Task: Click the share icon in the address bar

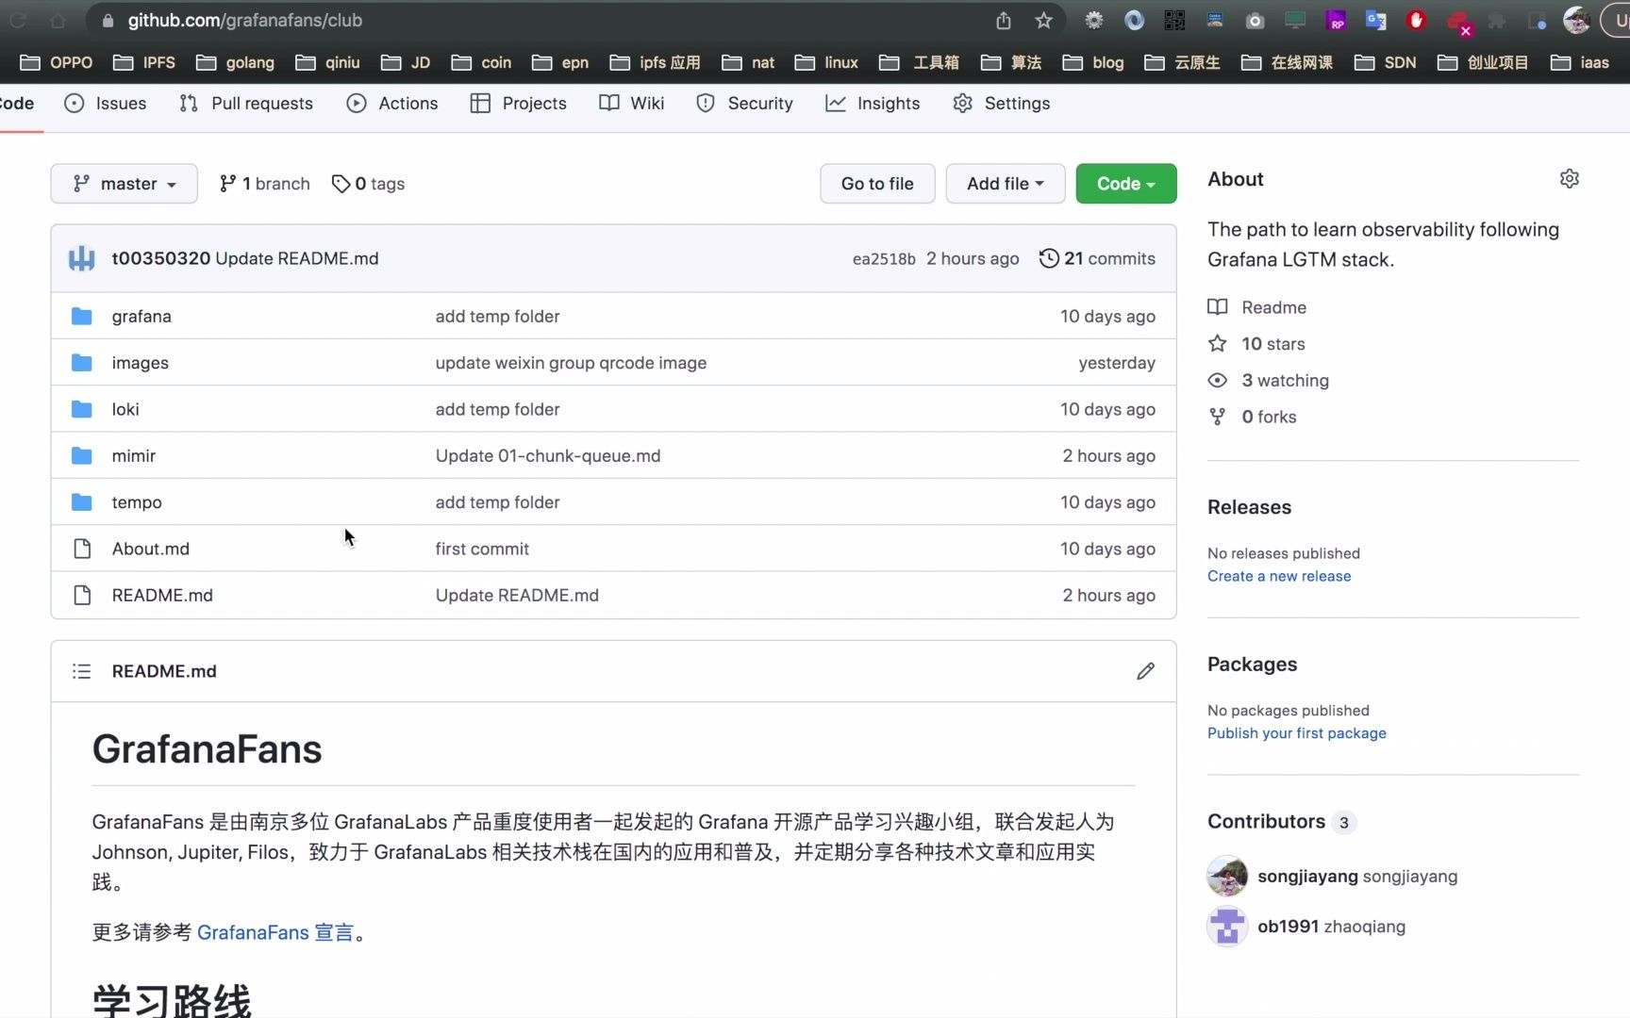Action: point(1004,21)
